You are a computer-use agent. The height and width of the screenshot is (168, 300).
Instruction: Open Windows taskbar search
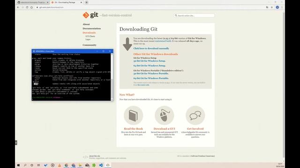pos(25,165)
